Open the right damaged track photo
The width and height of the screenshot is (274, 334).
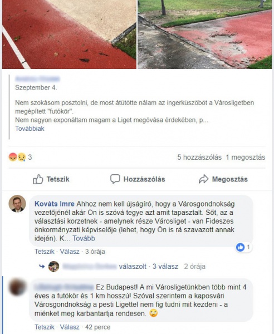click(x=205, y=35)
